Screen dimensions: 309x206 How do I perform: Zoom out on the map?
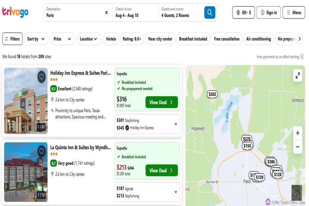click(x=298, y=147)
